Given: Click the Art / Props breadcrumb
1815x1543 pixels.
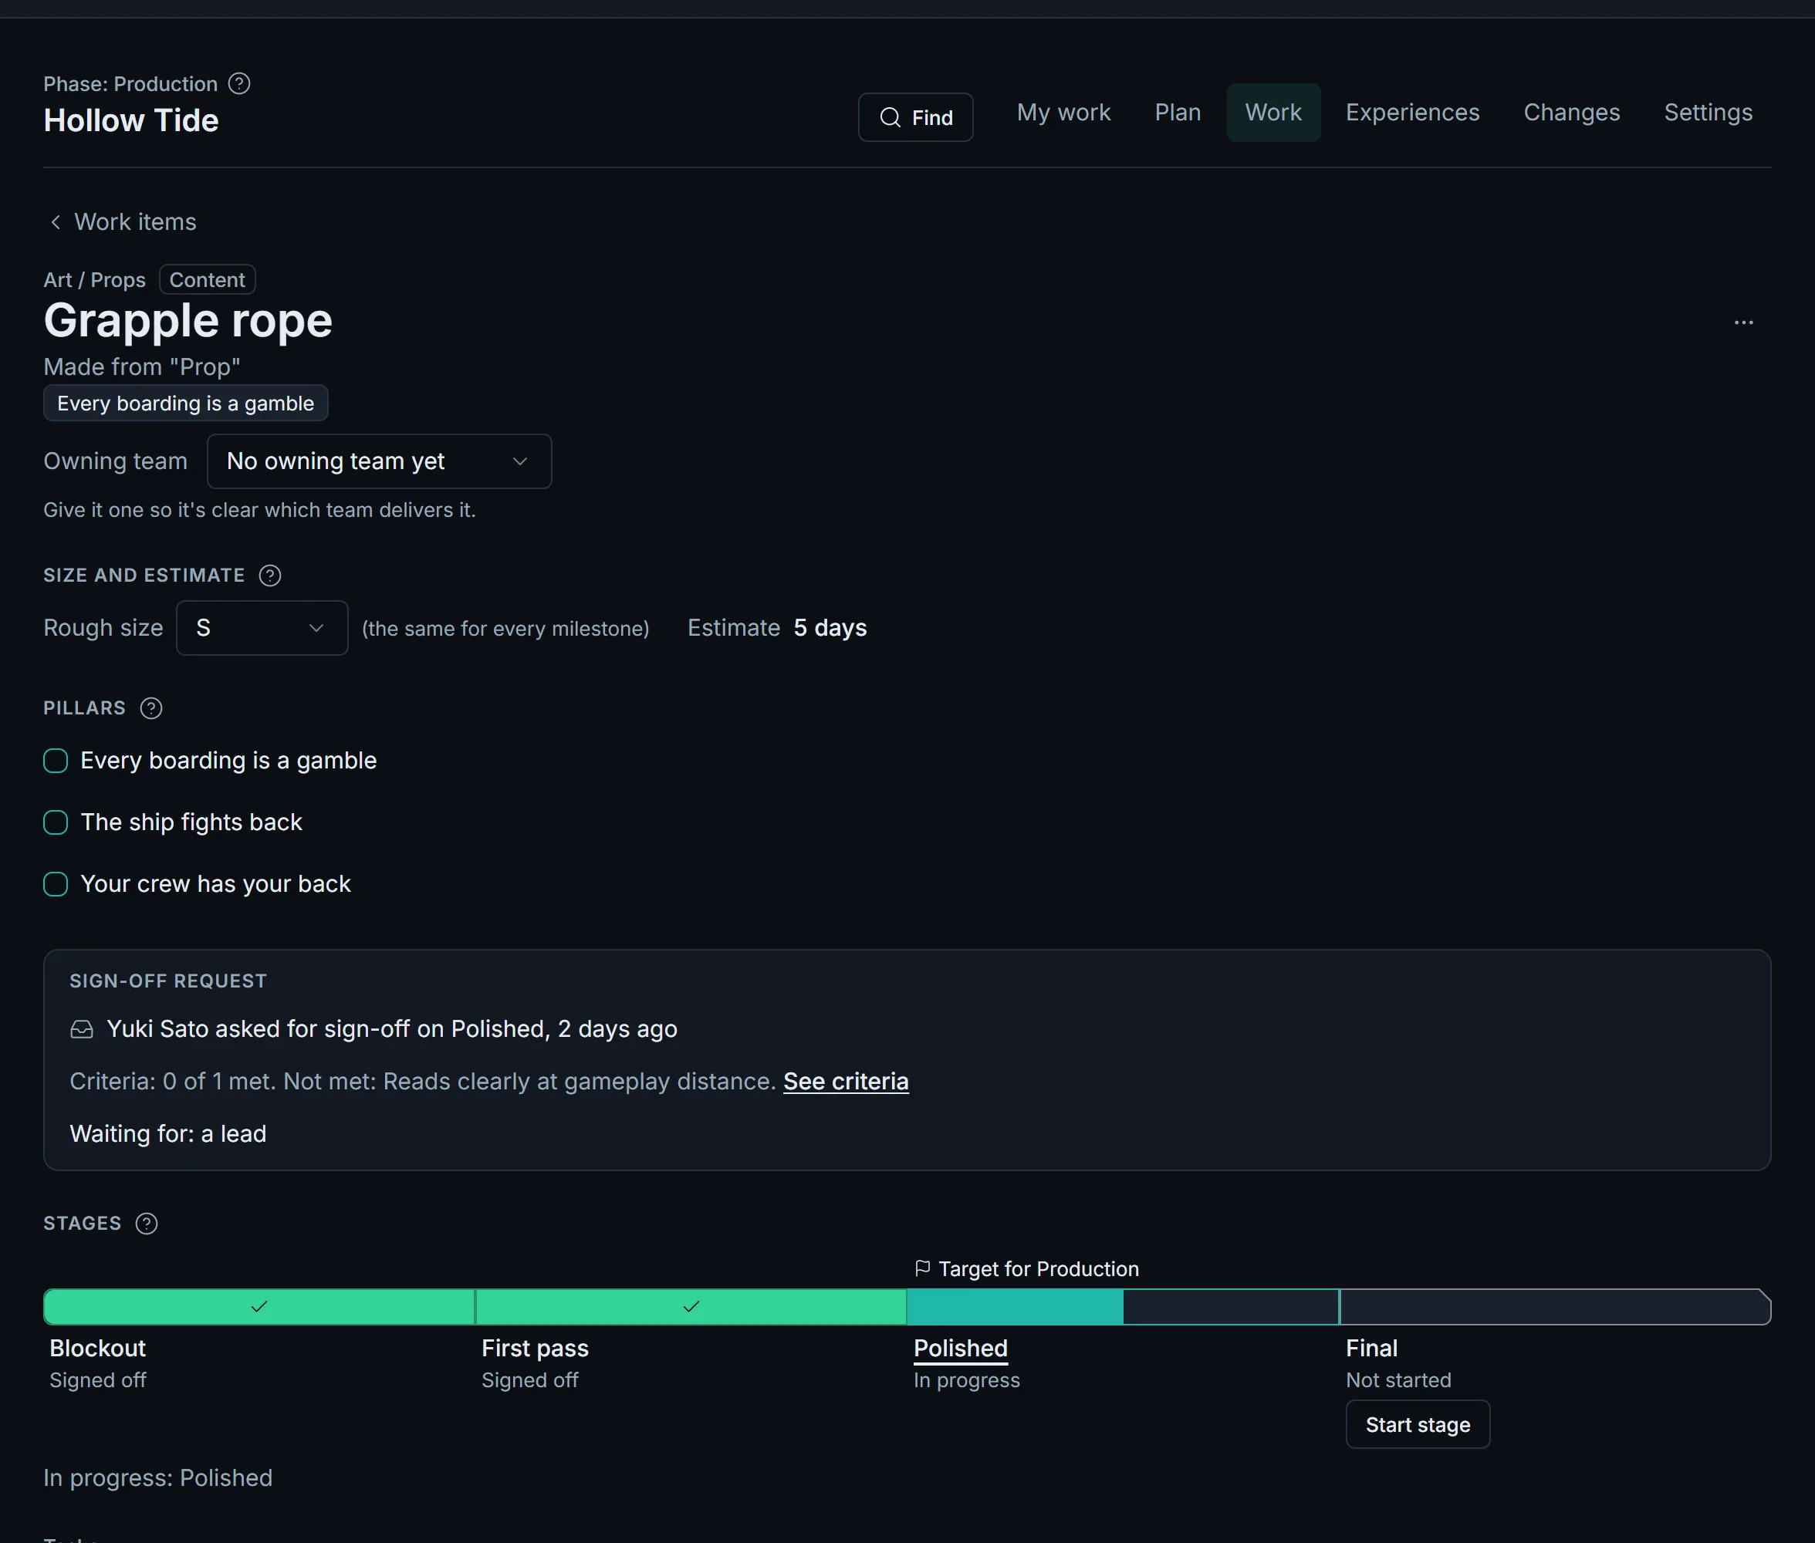Looking at the screenshot, I should pyautogui.click(x=94, y=280).
